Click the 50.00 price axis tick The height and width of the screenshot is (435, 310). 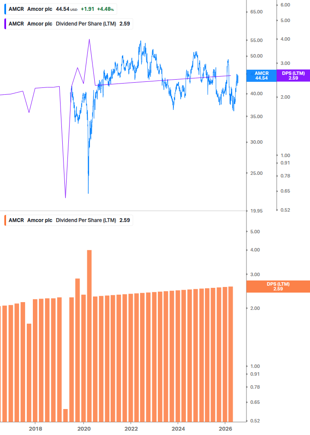pos(256,56)
